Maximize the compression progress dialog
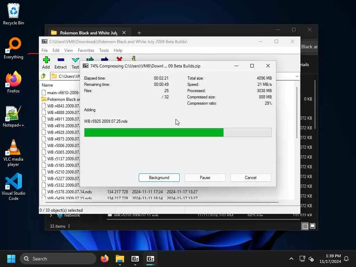Viewport: 356px width, 267px height. [x=252, y=66]
